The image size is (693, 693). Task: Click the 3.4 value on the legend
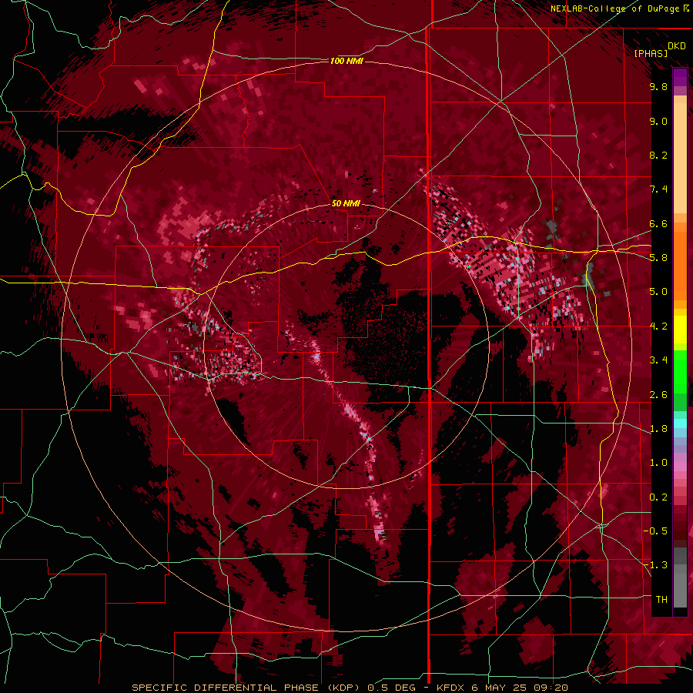658,360
